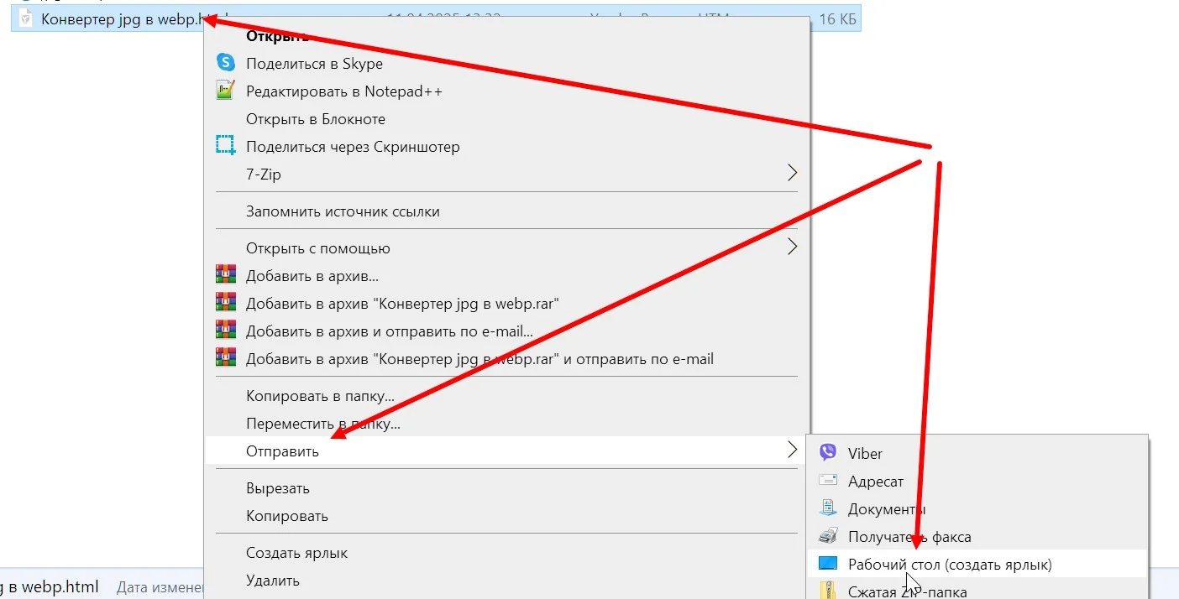Screen dimensions: 1179x599
Task: Select Поделиться в Skype
Action: pos(314,64)
